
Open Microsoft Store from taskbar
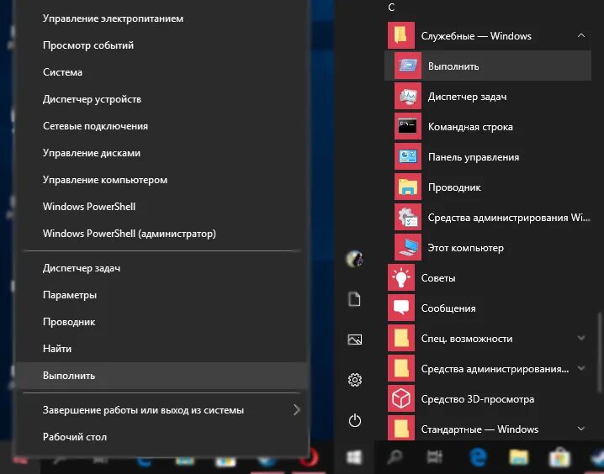559,457
